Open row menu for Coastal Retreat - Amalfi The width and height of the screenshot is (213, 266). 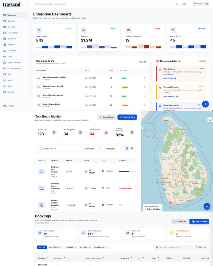145,87
